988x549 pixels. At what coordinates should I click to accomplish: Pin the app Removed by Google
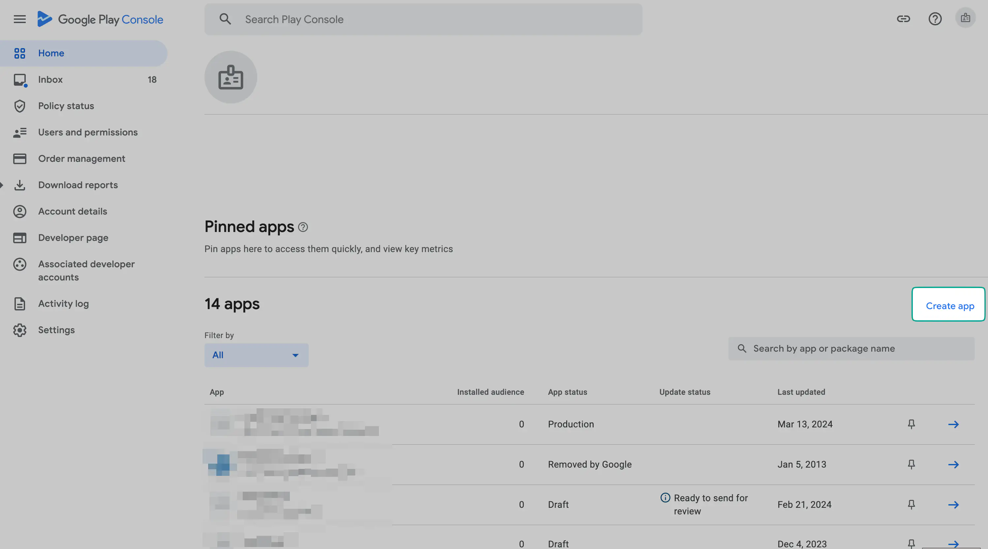click(x=912, y=465)
